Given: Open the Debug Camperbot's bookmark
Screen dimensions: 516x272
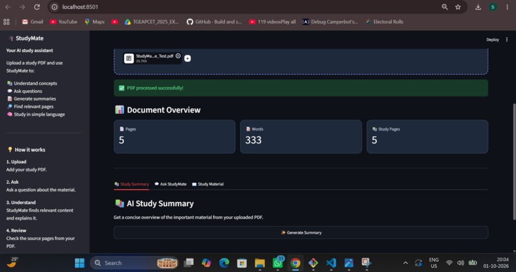Looking at the screenshot, I should [x=330, y=22].
